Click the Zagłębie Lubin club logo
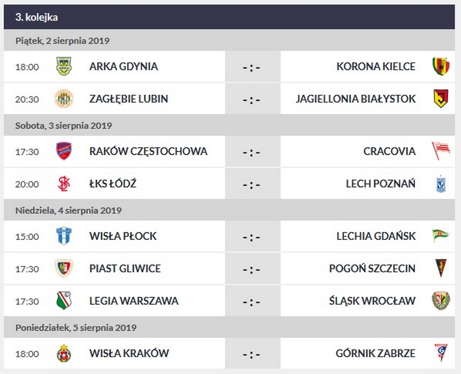 pos(64,98)
